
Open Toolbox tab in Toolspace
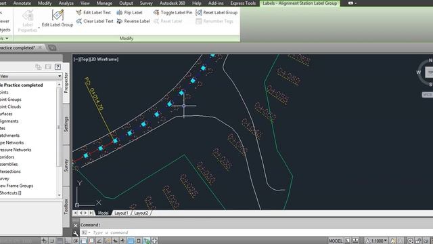tap(66, 206)
